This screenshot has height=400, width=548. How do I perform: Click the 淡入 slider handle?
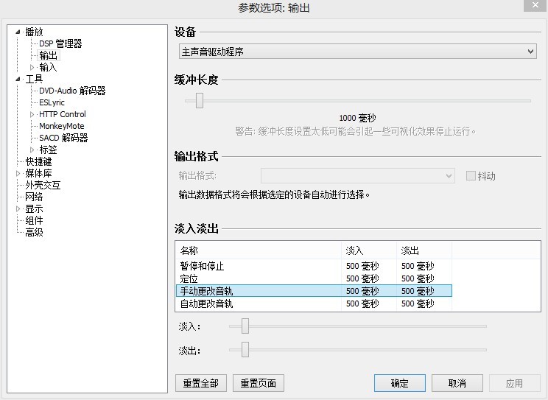[245, 326]
